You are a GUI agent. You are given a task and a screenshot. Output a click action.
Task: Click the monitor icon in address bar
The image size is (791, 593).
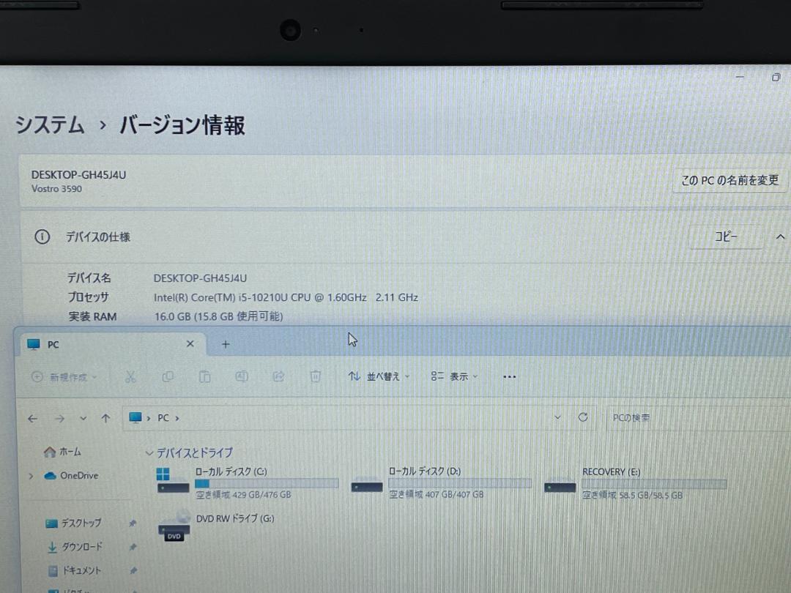point(135,417)
